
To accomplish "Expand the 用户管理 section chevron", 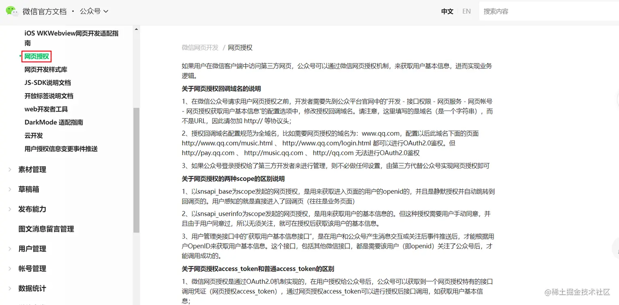I will 10,249.
